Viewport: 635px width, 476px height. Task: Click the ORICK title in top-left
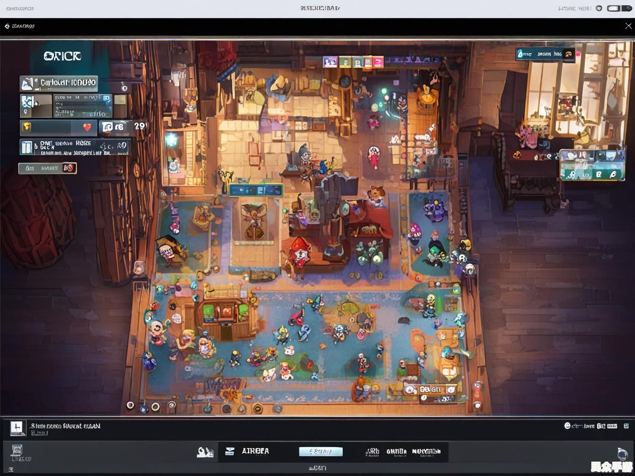pos(62,57)
